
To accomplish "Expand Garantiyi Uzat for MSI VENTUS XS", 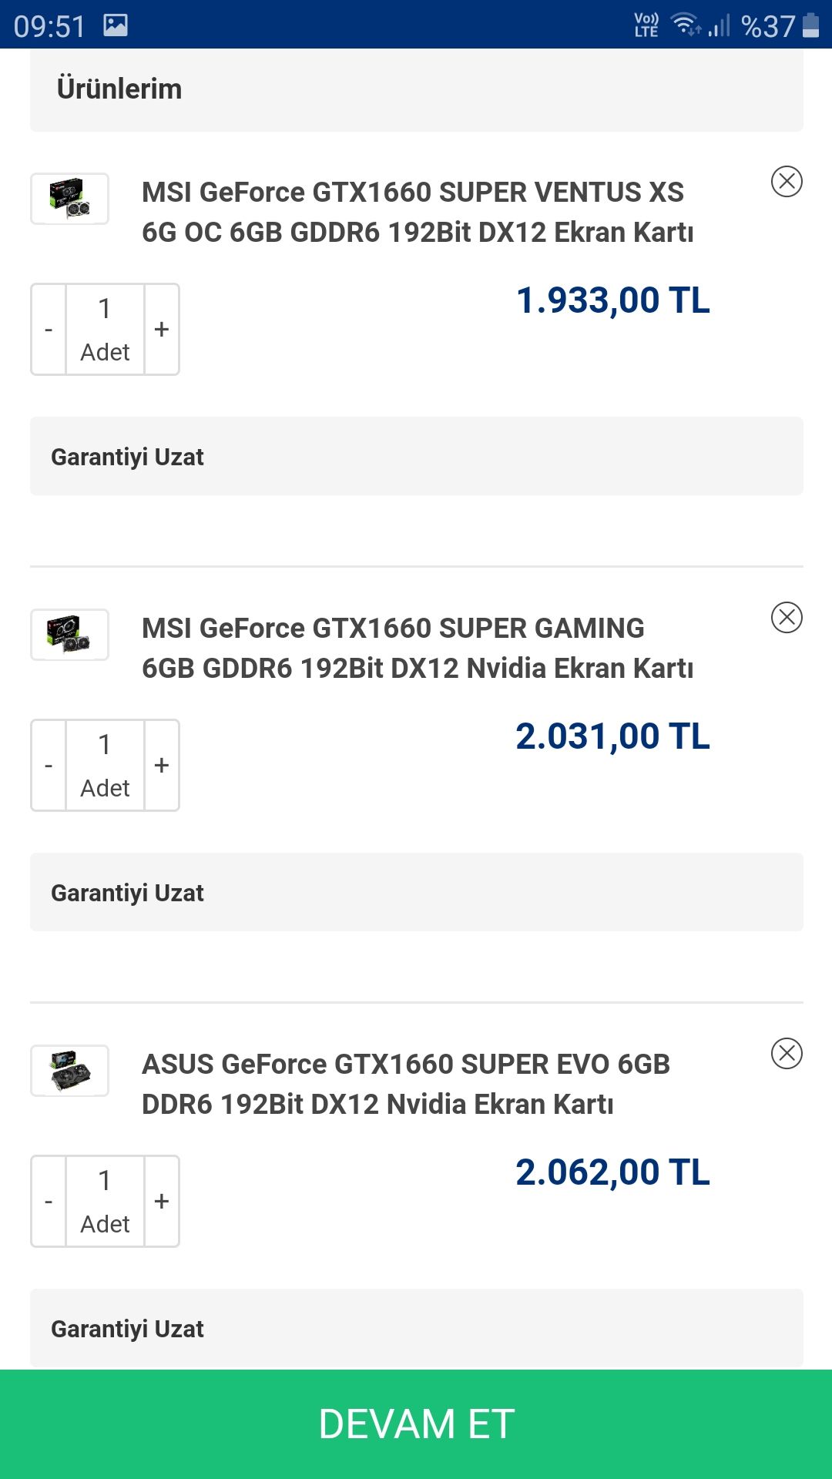I will pyautogui.click(x=416, y=457).
